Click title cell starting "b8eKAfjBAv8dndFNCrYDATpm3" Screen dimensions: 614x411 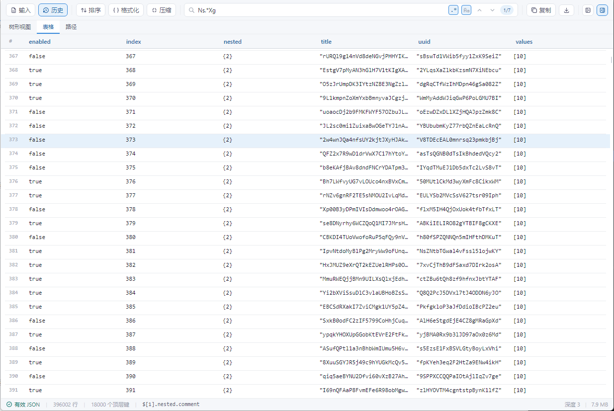pyautogui.click(x=364, y=167)
